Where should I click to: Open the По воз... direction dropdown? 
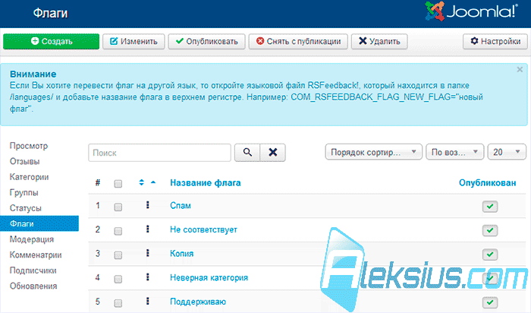pyautogui.click(x=454, y=152)
